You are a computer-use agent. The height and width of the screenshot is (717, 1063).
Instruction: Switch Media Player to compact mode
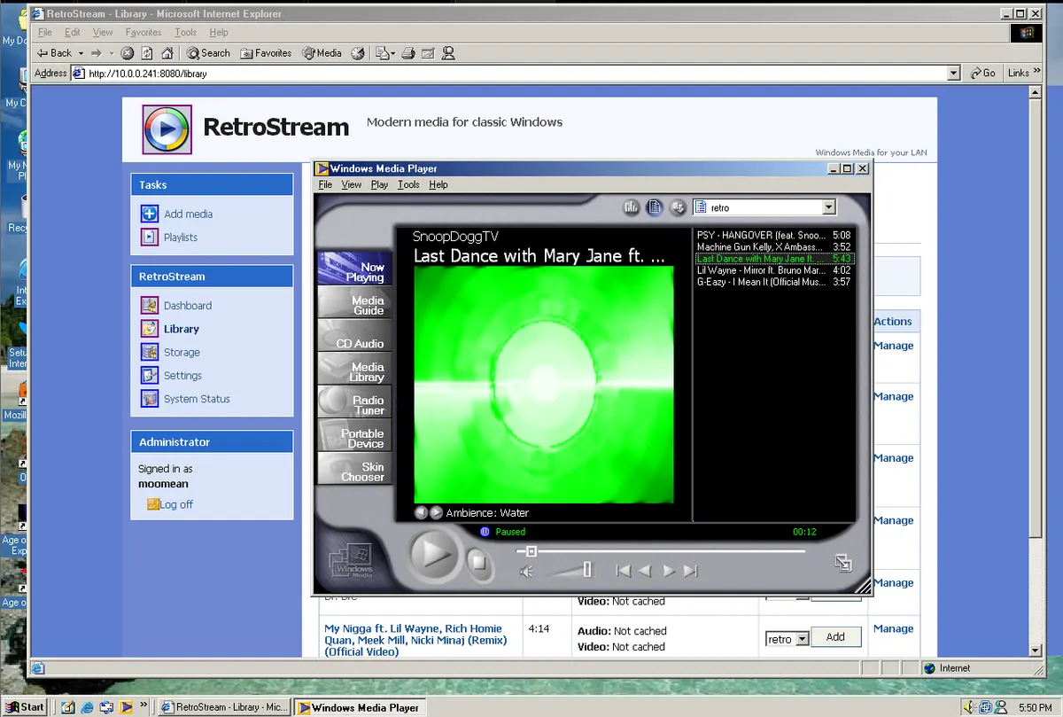click(x=843, y=562)
